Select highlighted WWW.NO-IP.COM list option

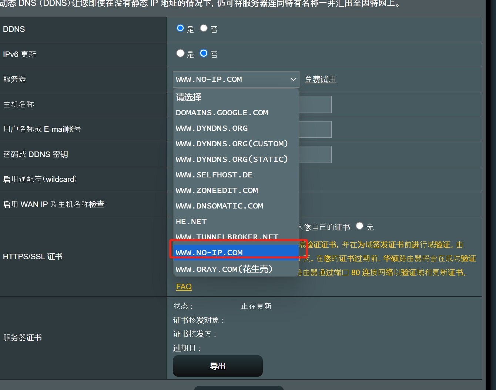pyautogui.click(x=236, y=253)
